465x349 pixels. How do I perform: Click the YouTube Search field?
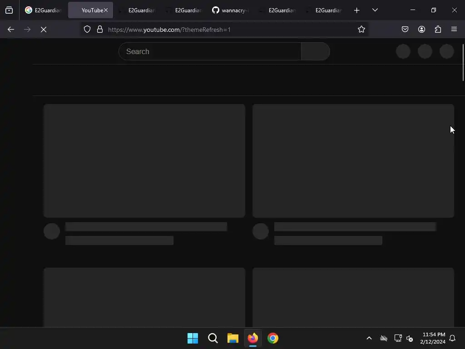tap(210, 51)
